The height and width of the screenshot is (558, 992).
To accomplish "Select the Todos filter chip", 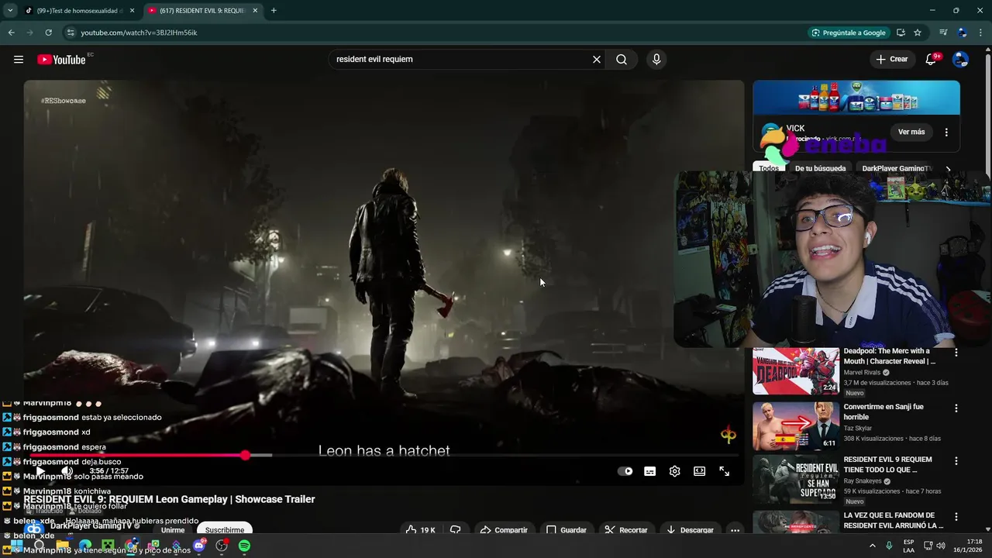I will pyautogui.click(x=769, y=168).
